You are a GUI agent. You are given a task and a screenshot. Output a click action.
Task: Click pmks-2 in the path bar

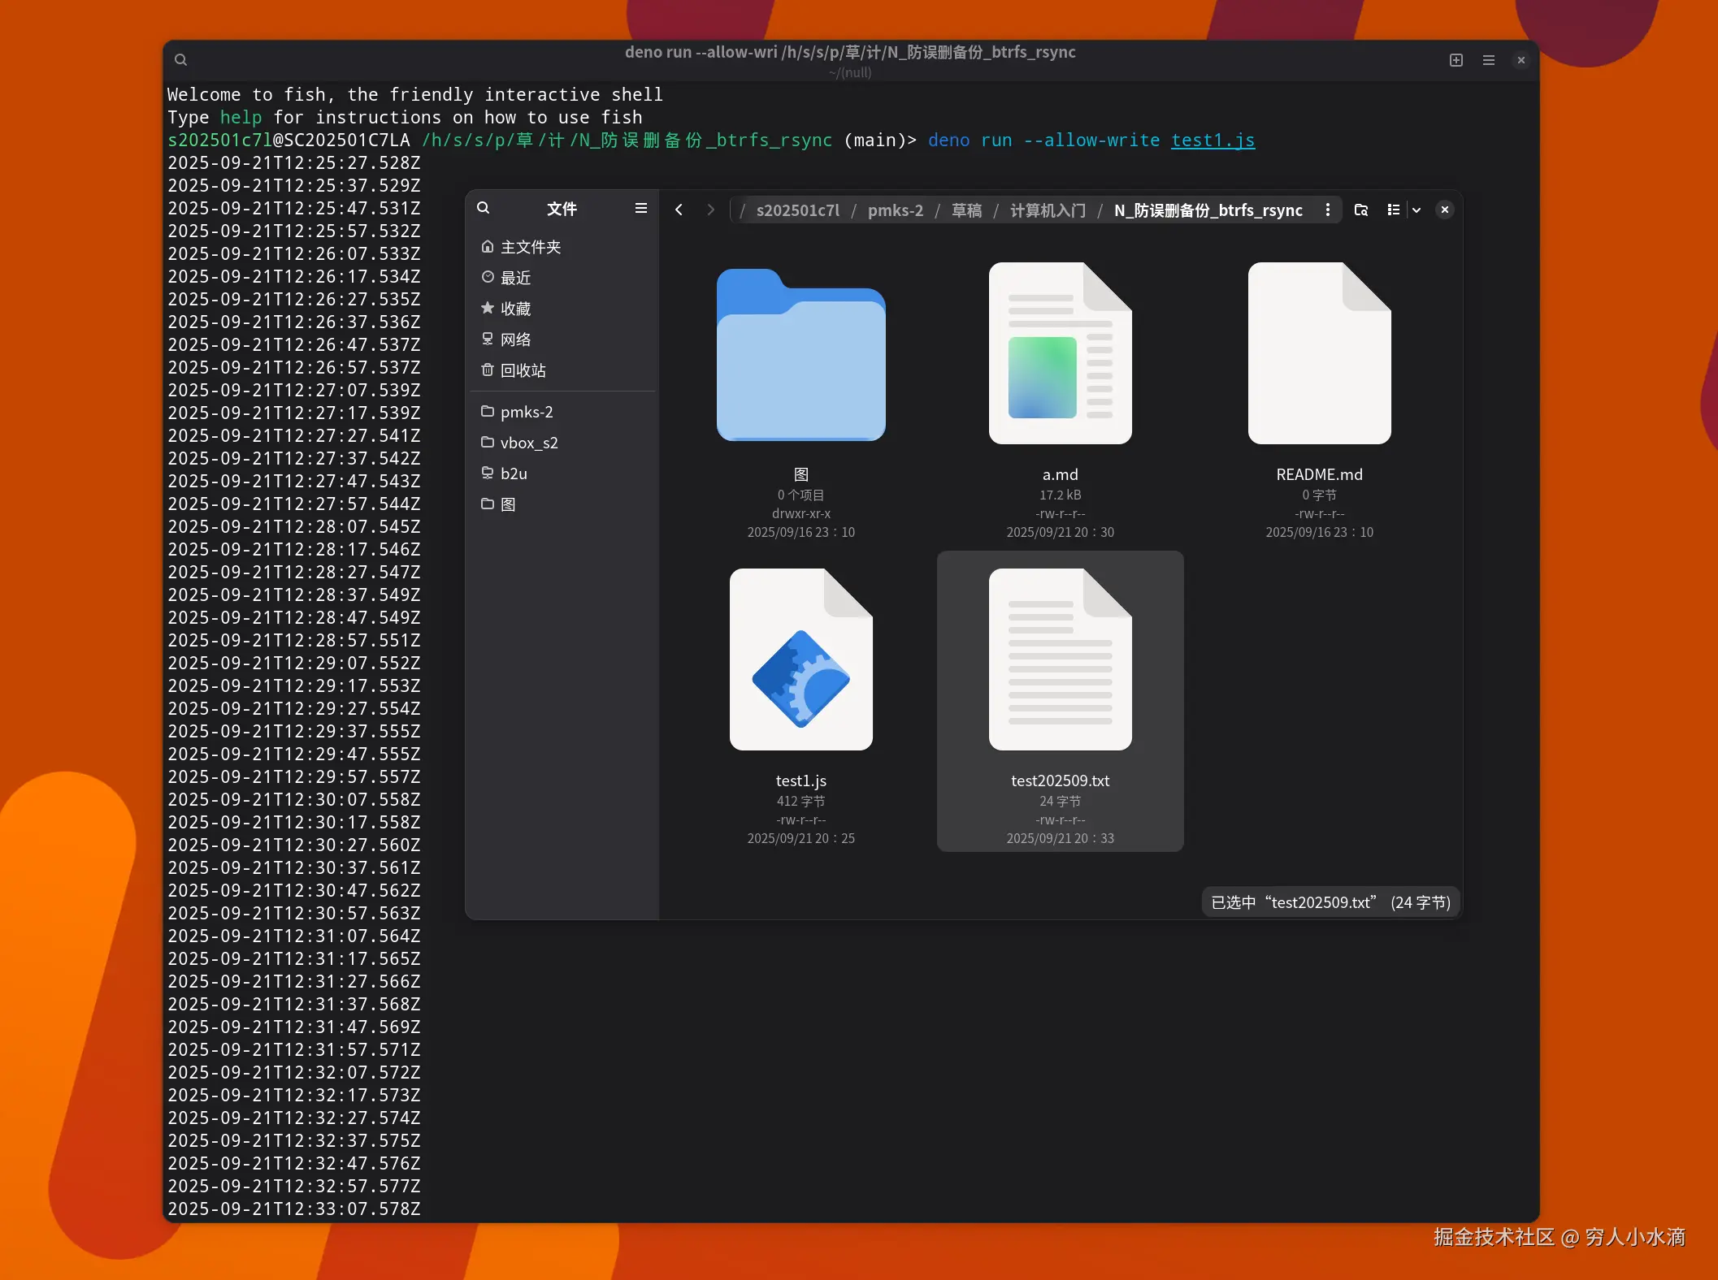tap(895, 210)
